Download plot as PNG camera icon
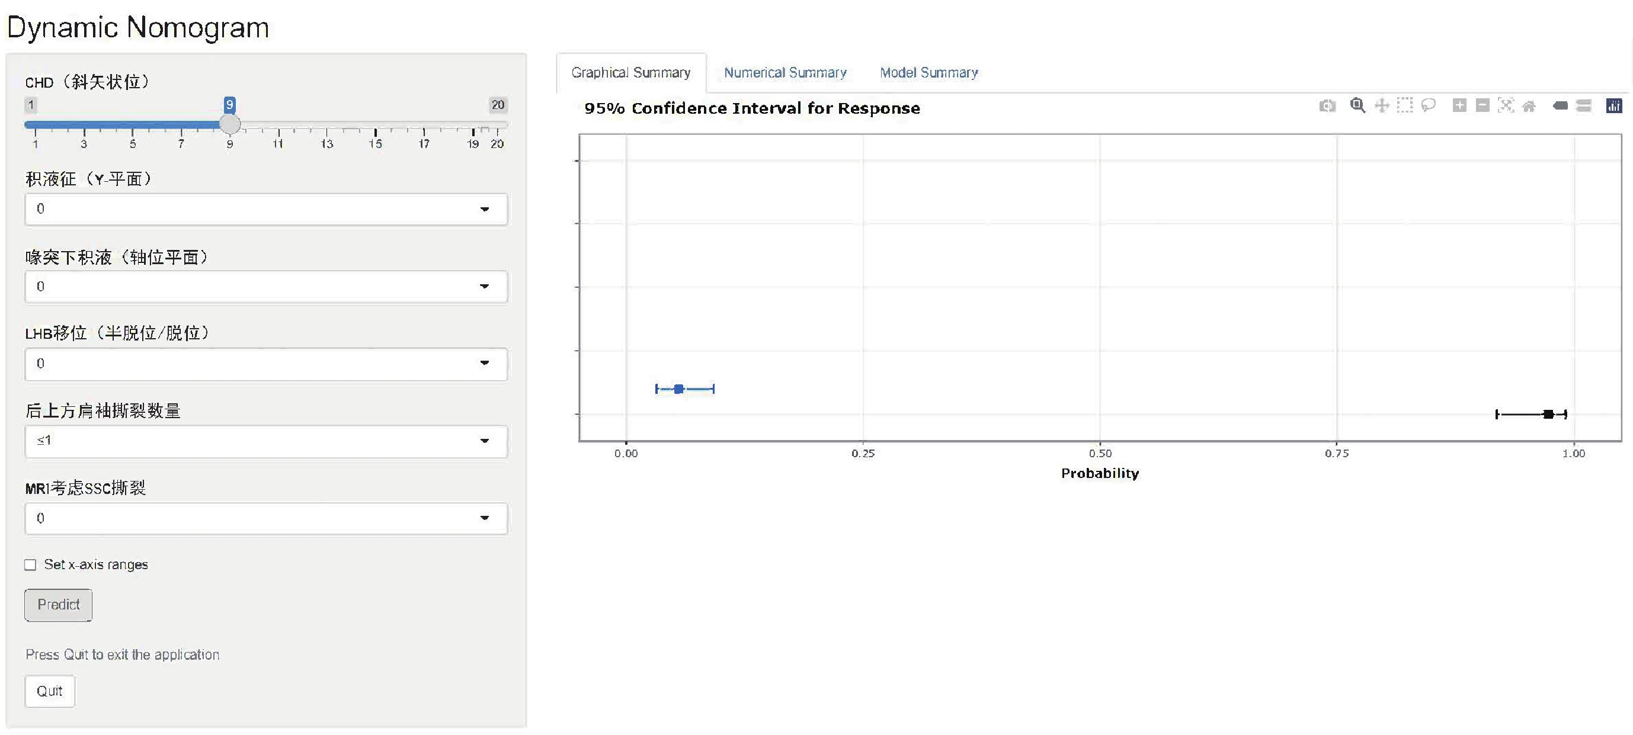 1327,106
